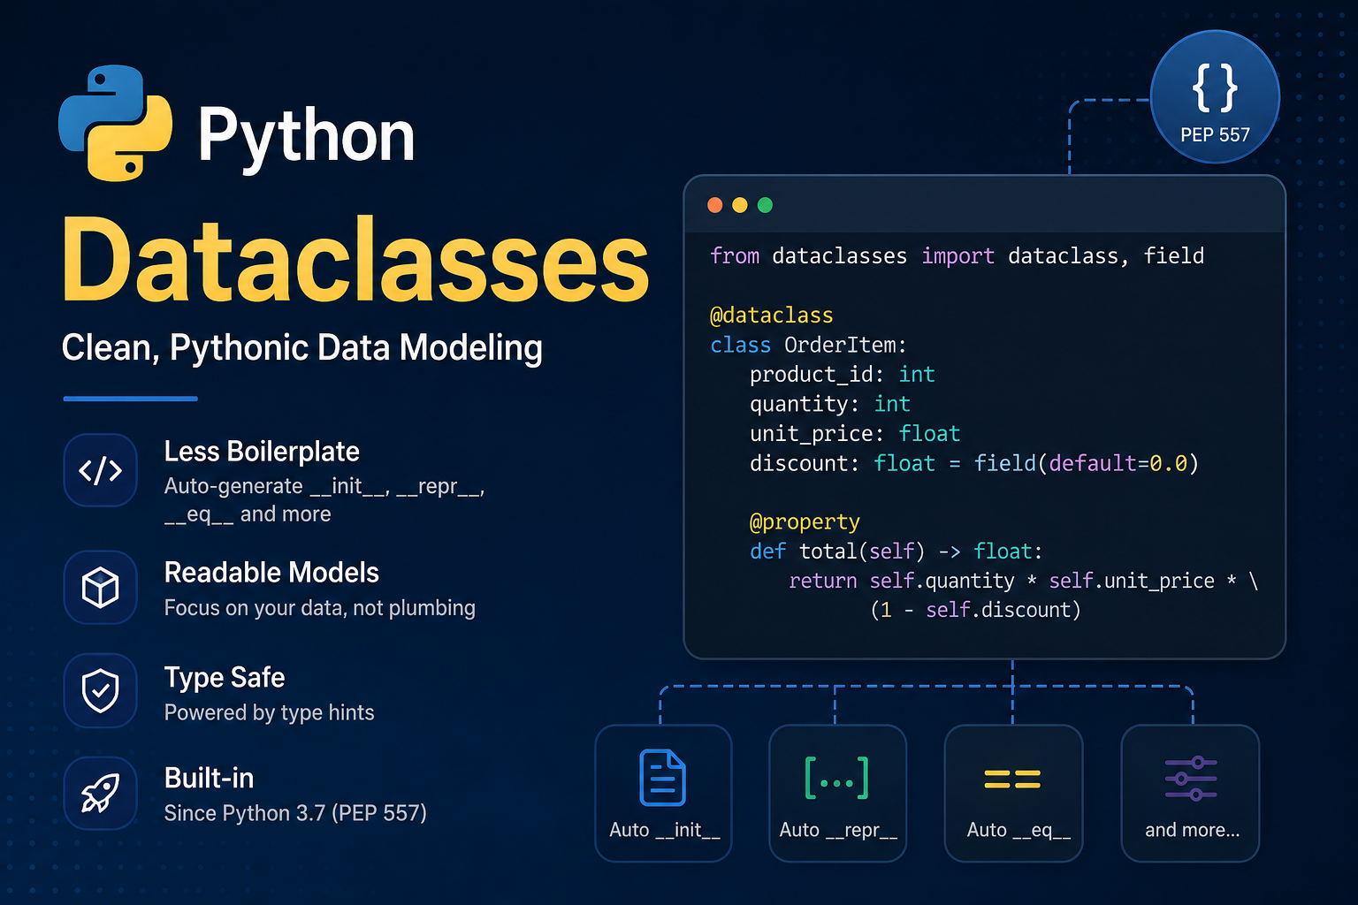The image size is (1358, 905).
Task: Click the "Auto __repr__" label
Action: coord(838,830)
